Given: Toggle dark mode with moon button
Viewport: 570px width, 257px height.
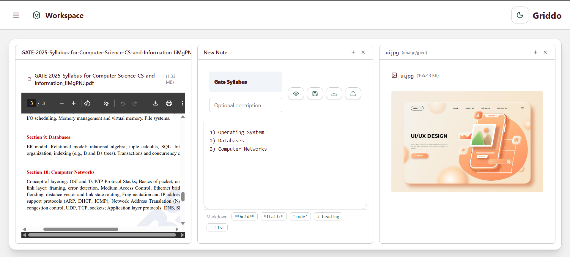Looking at the screenshot, I should coord(520,15).
